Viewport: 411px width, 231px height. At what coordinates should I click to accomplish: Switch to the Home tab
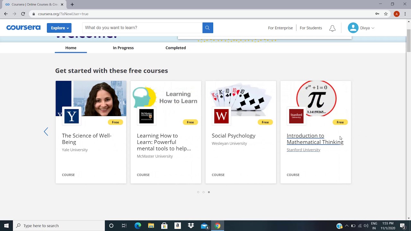[71, 48]
